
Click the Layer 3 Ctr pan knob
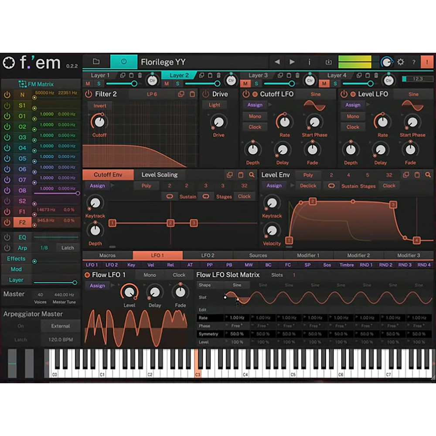point(310,81)
